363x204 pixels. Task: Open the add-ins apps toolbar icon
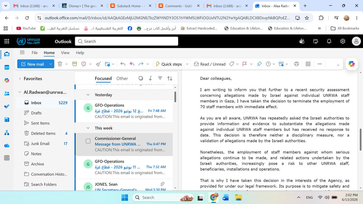point(308,64)
